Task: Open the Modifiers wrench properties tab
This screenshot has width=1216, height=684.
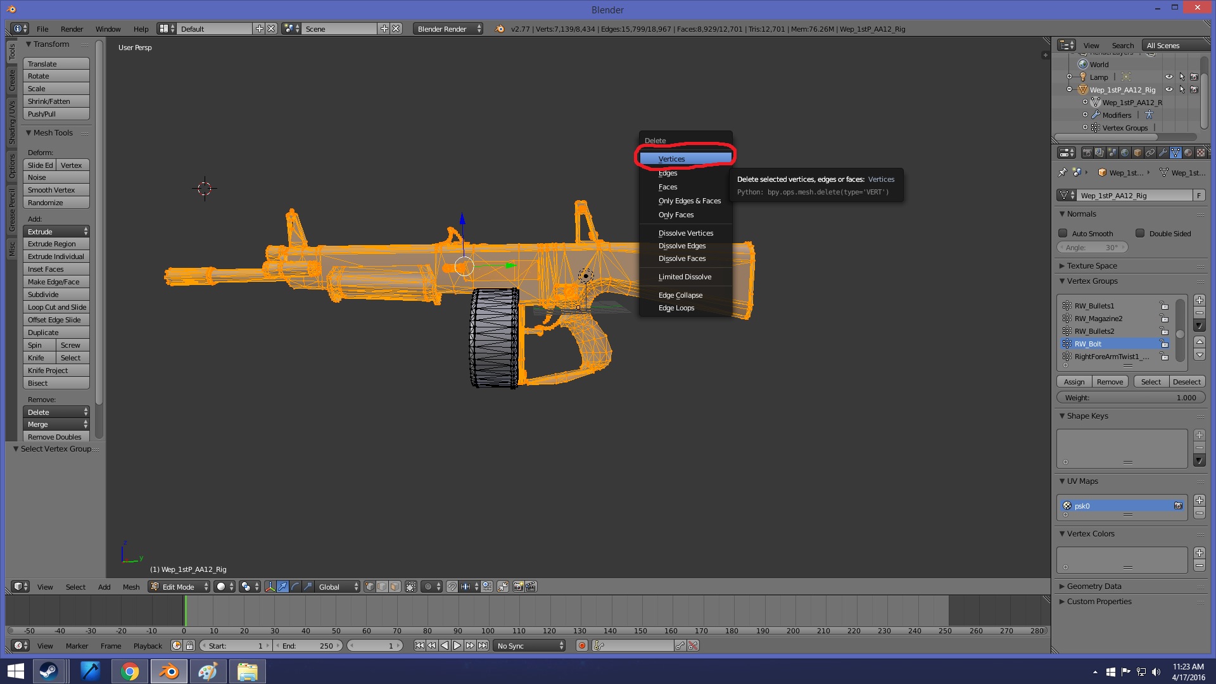Action: tap(1163, 153)
